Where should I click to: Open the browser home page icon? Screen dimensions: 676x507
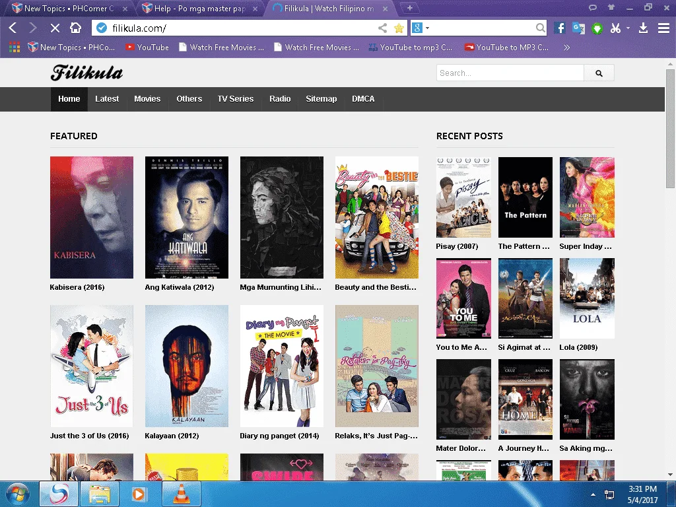[x=76, y=28]
